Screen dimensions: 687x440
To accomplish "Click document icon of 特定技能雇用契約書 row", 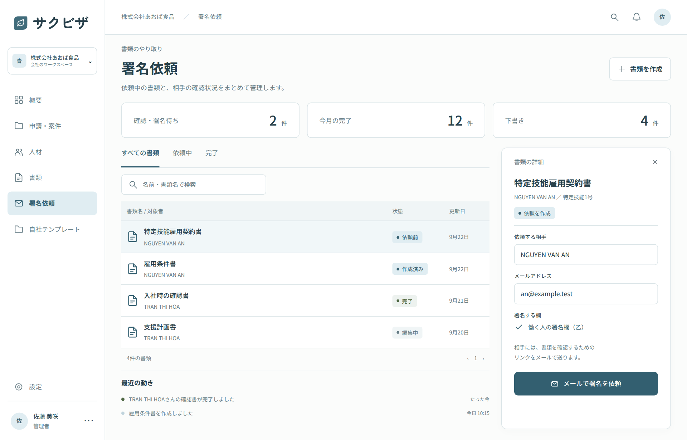I will click(132, 237).
